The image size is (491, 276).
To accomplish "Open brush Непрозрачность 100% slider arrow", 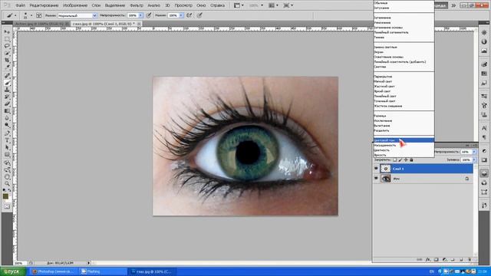I will pyautogui.click(x=140, y=15).
